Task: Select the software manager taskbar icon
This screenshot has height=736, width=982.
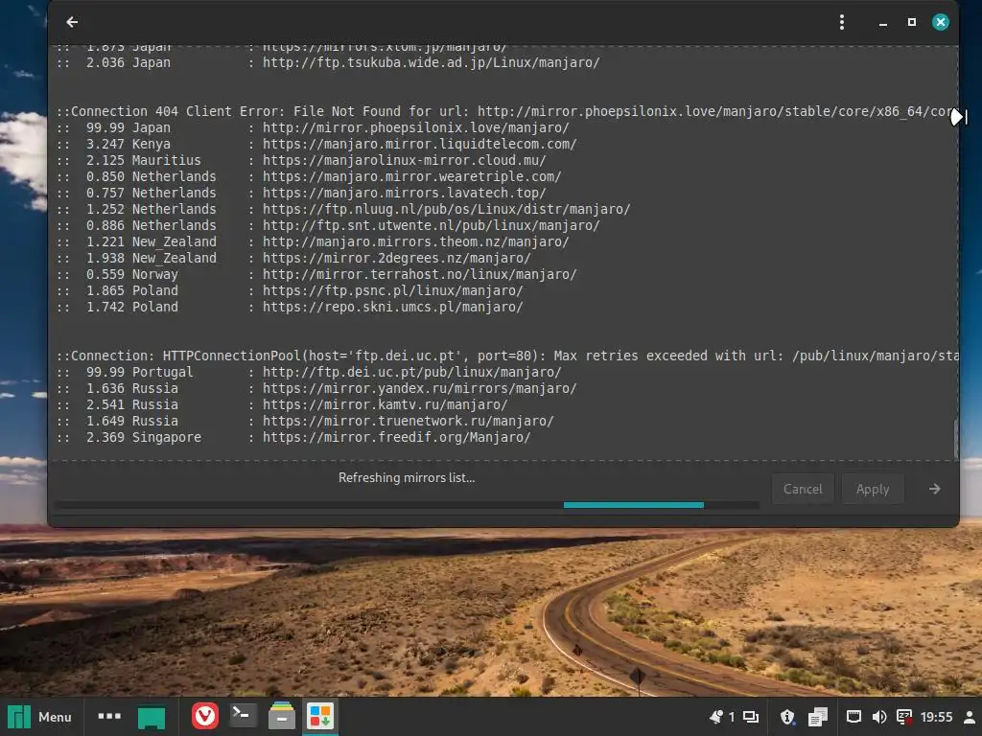Action: [x=320, y=716]
